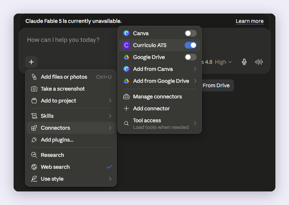The width and height of the screenshot is (289, 205).
Task: Start voice dictation with microphone icon
Action: click(244, 62)
